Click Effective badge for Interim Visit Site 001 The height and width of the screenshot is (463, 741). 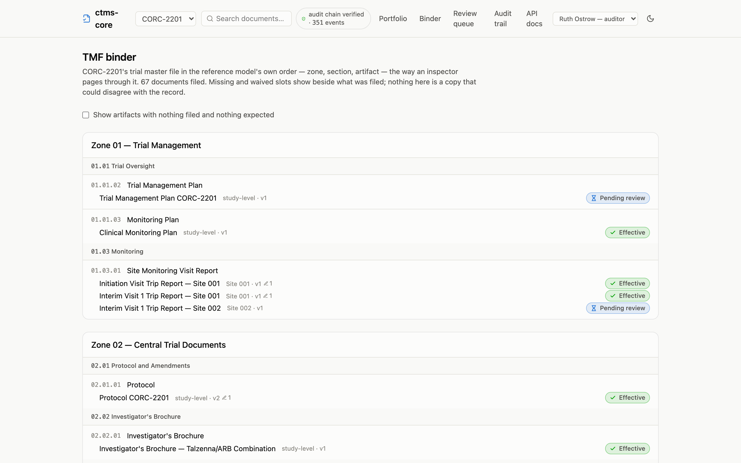point(627,296)
